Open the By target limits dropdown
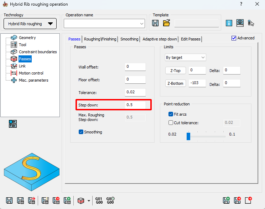The height and width of the screenshot is (209, 265). coord(186,57)
